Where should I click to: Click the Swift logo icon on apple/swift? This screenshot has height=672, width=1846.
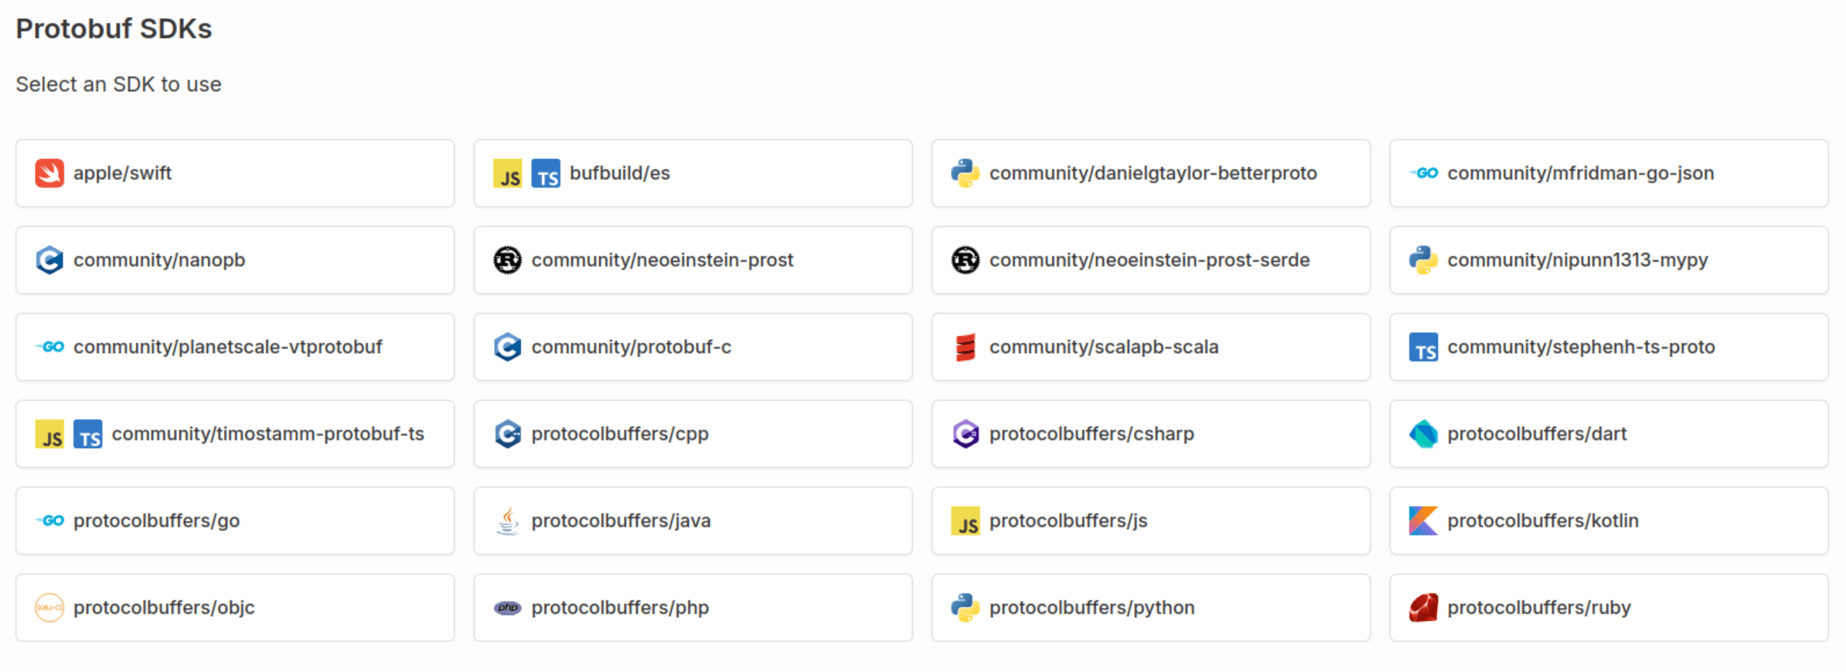coord(49,173)
